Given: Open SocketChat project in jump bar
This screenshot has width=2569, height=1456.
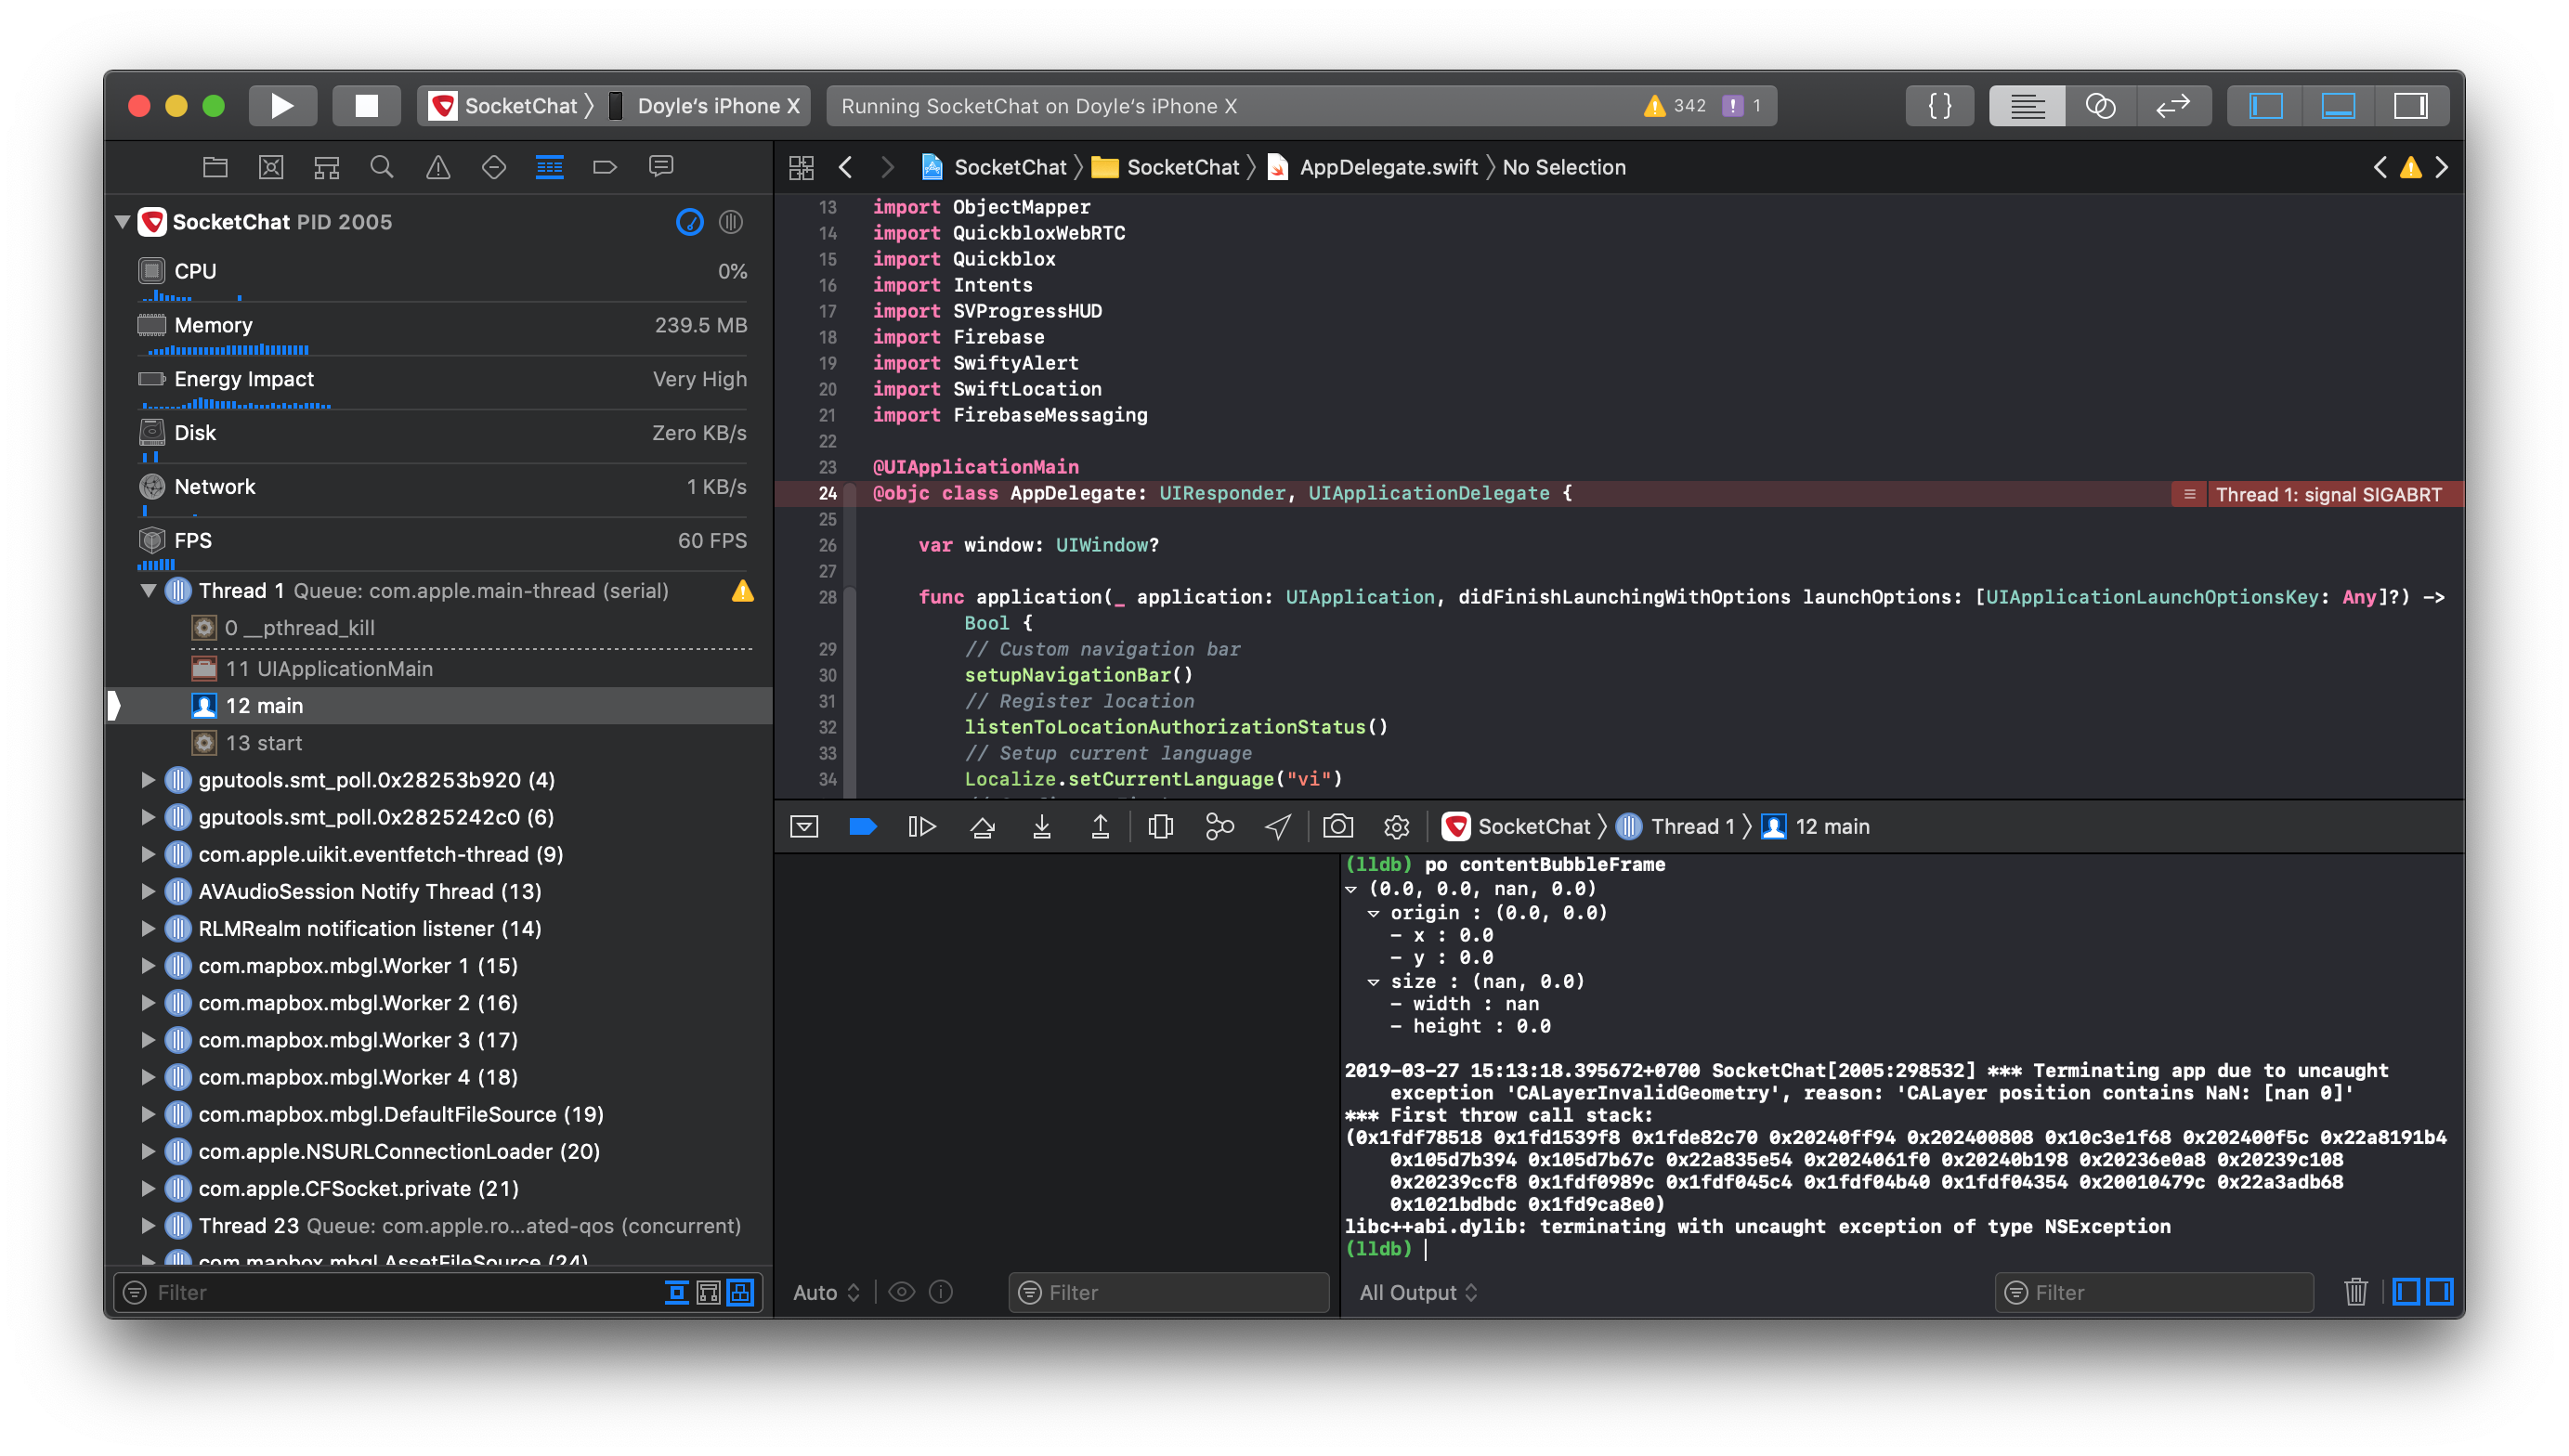Looking at the screenshot, I should click(995, 167).
